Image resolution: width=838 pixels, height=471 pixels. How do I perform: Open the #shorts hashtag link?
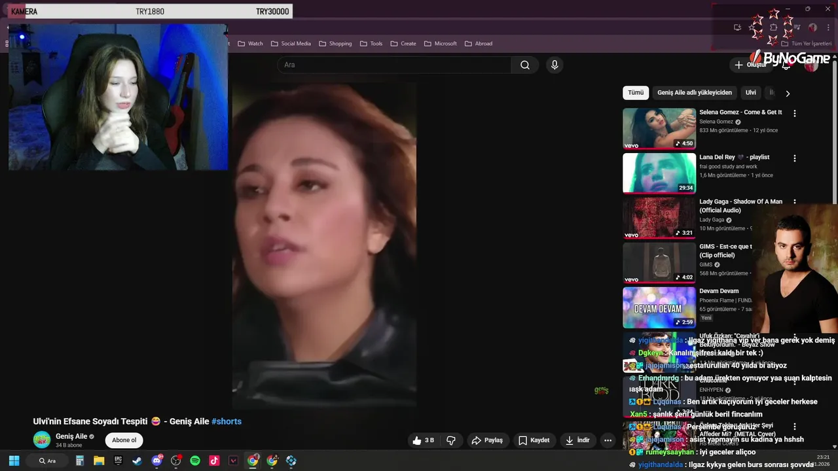[x=227, y=421]
